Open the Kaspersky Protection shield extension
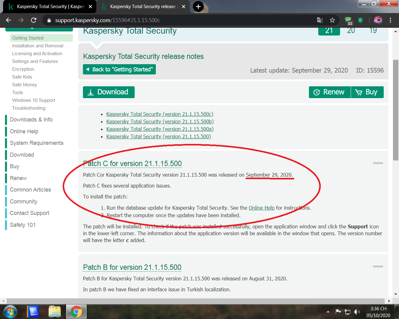This screenshot has height=319, width=399. click(361, 20)
